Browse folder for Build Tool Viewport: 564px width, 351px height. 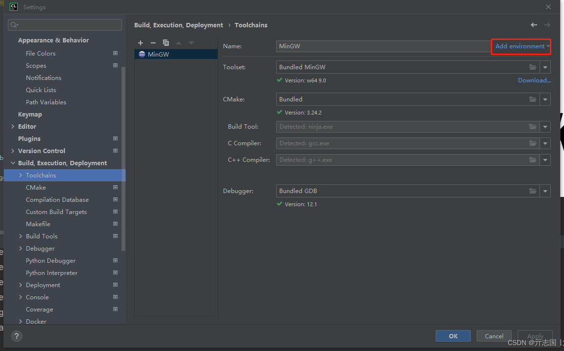tap(533, 127)
